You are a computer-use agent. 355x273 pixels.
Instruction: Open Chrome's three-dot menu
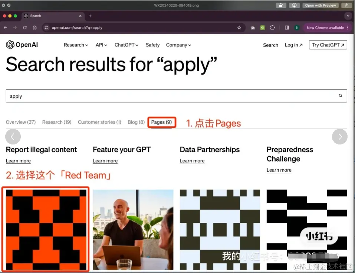click(x=348, y=27)
